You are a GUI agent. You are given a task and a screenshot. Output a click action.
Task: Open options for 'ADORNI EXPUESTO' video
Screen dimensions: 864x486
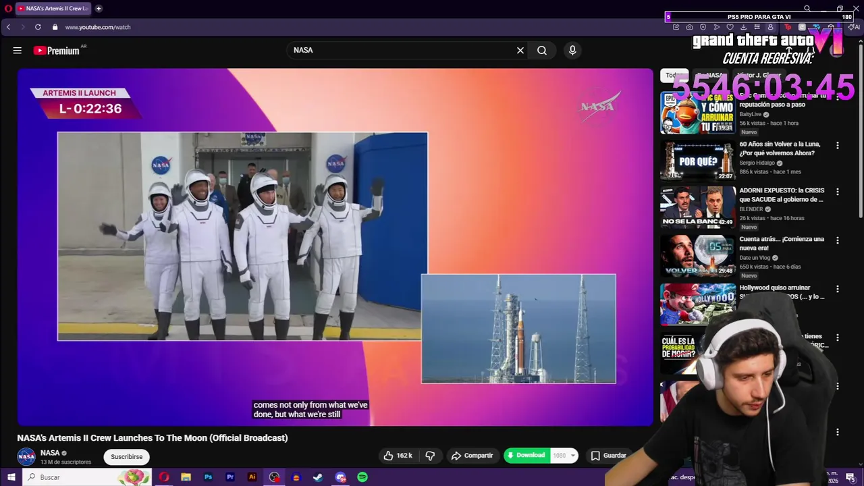click(838, 192)
